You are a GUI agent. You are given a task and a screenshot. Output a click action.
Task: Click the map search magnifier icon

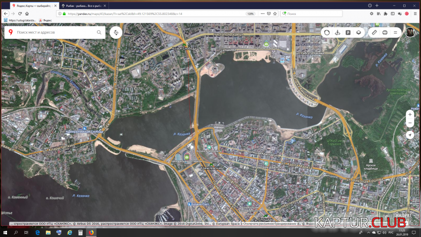pyautogui.click(x=99, y=32)
